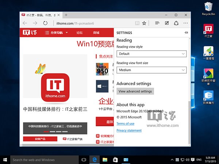Open the Share icon in Edge toolbar

pos(176,23)
